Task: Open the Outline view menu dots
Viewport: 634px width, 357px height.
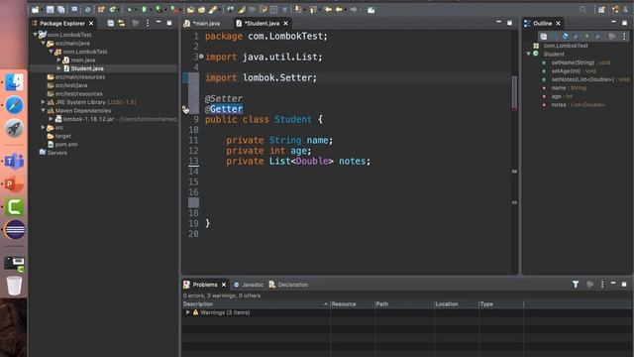Action: tap(624, 37)
